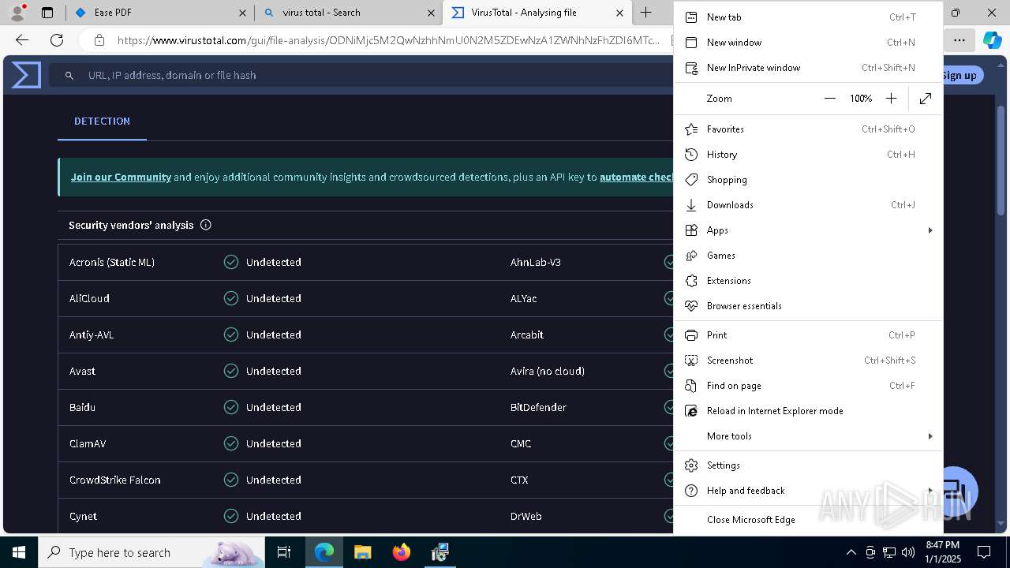Click the Security vendors' analysis info icon
This screenshot has width=1010, height=568.
206,225
